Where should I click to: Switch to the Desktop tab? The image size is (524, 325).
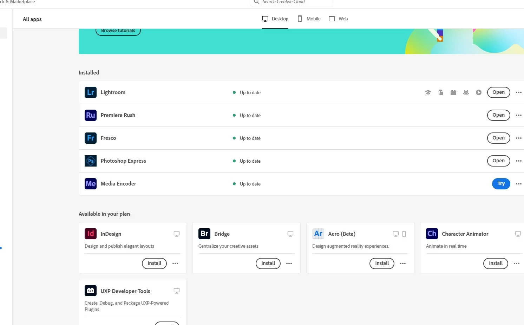275,19
